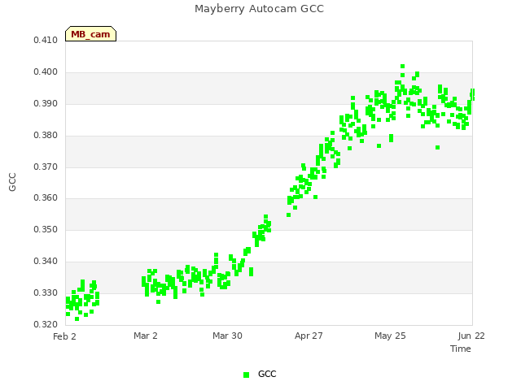Screen dimensions: 521x390
Task: Click the y-axis label 0.330
Action: click(x=46, y=292)
